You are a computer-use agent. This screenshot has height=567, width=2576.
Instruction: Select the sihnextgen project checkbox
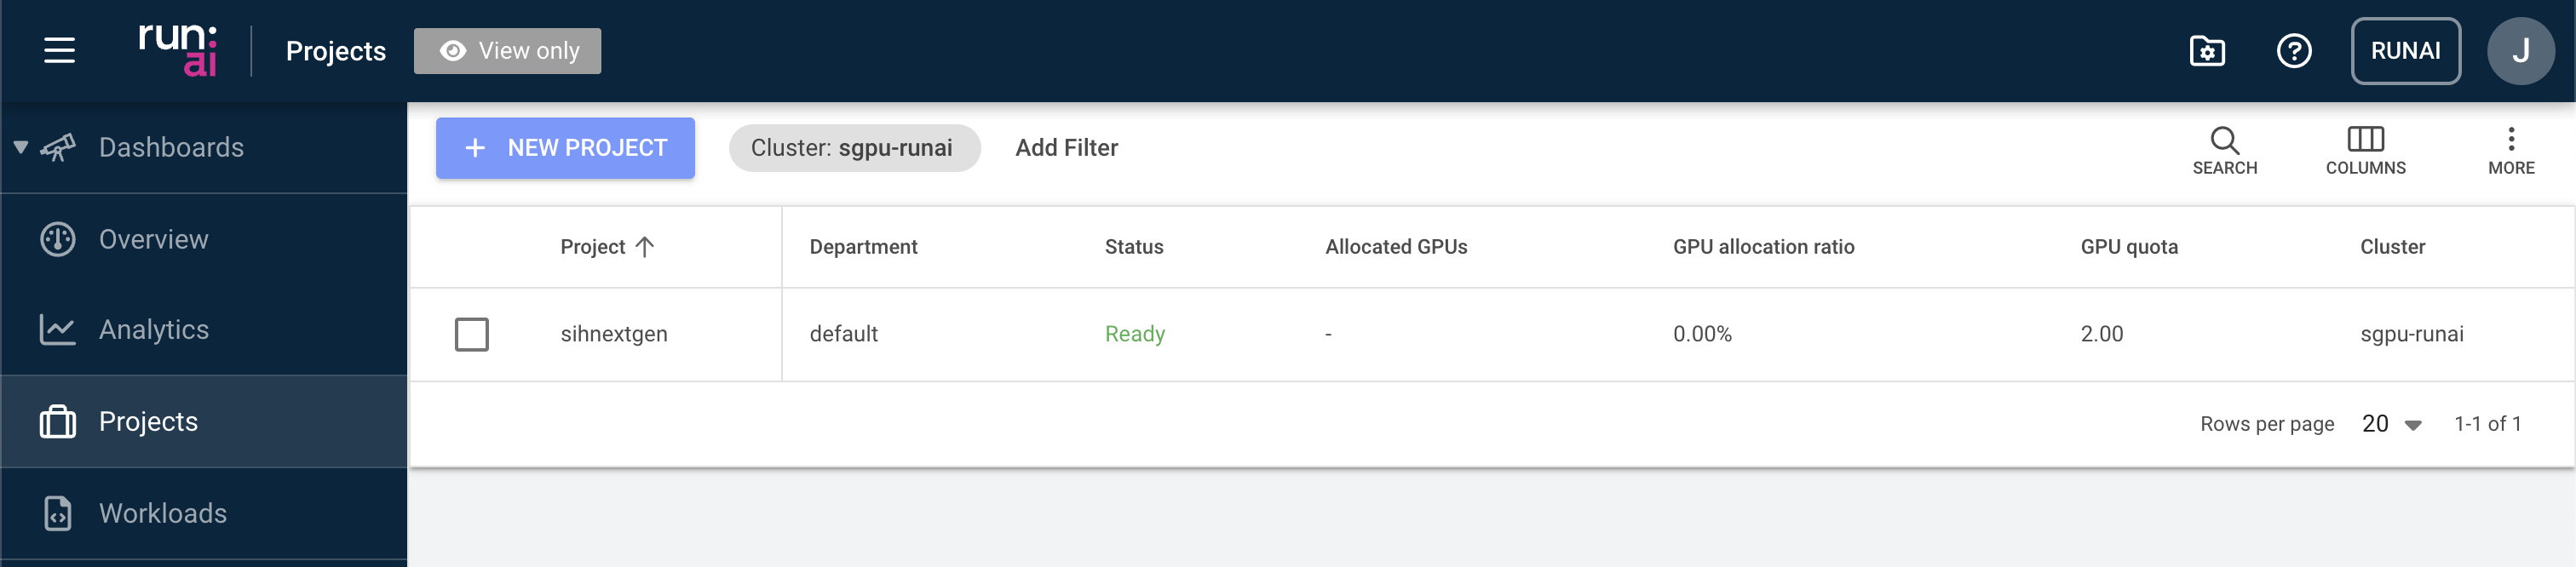point(472,334)
